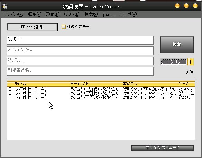Select the result row from 歌詞G...
Image resolution: width=202 pixels, height=158 pixels.
101,97
